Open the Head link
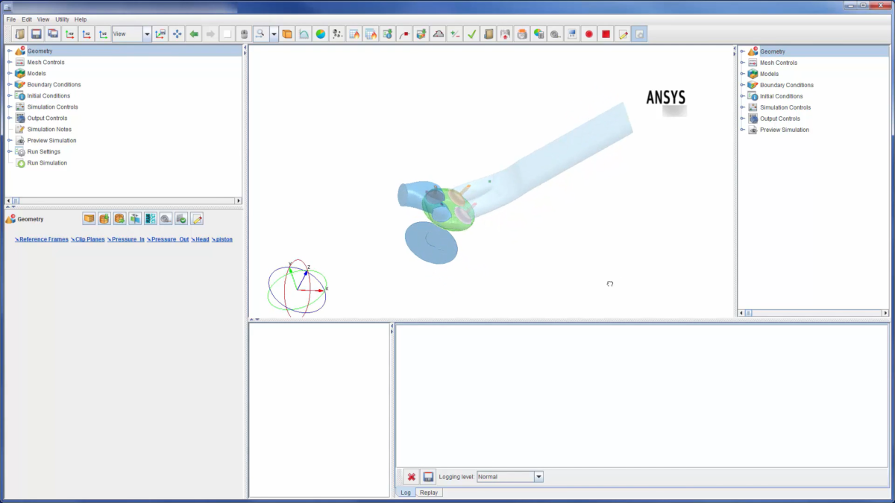This screenshot has height=503, width=895. (x=200, y=239)
